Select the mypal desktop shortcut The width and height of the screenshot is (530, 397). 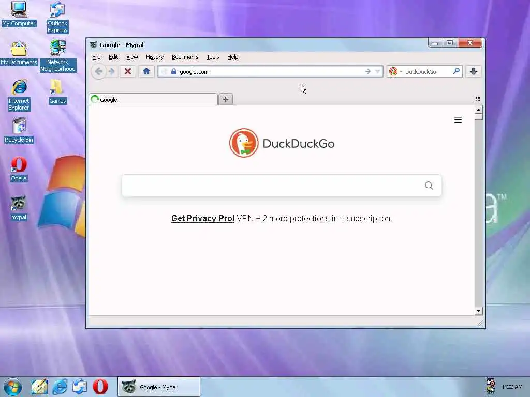point(19,208)
